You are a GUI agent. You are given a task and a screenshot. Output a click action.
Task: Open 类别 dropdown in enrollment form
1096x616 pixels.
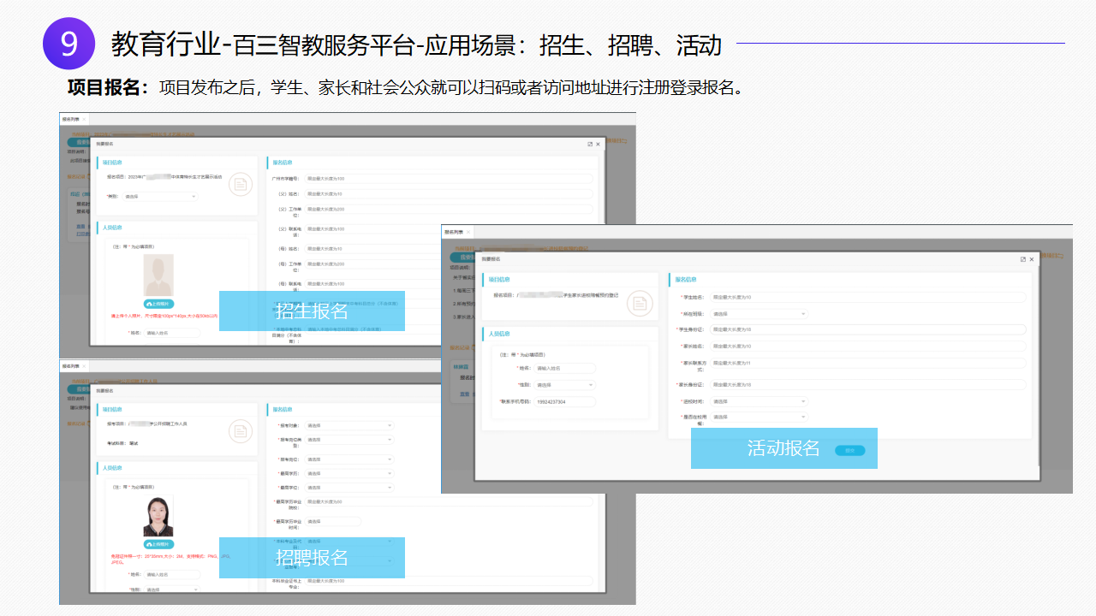160,197
